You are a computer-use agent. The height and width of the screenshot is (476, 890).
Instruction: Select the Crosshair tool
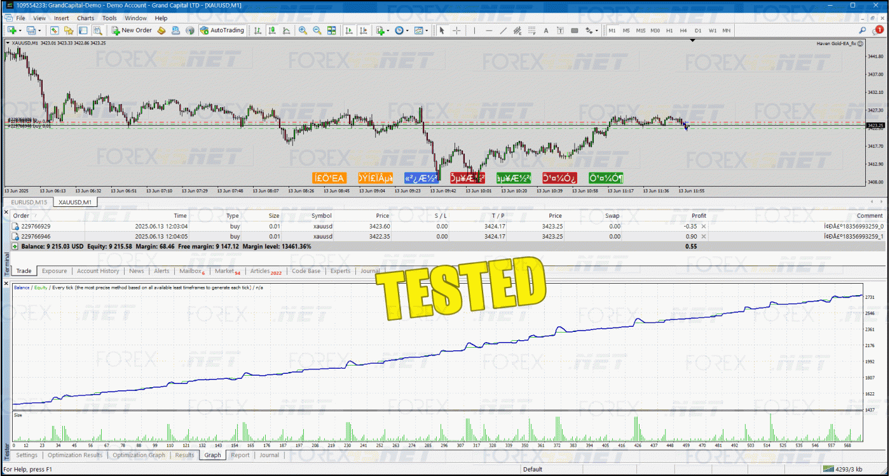(456, 30)
